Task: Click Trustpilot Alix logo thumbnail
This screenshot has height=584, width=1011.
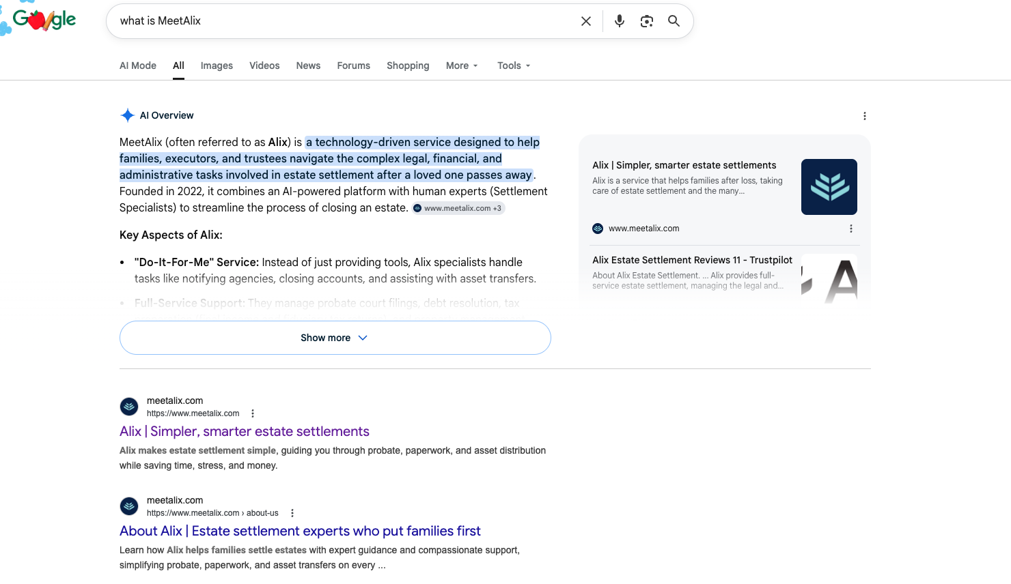Action: 829,280
